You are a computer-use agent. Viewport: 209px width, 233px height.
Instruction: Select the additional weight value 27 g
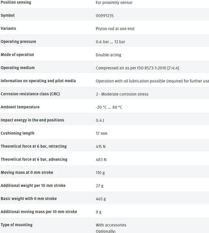[99, 186]
